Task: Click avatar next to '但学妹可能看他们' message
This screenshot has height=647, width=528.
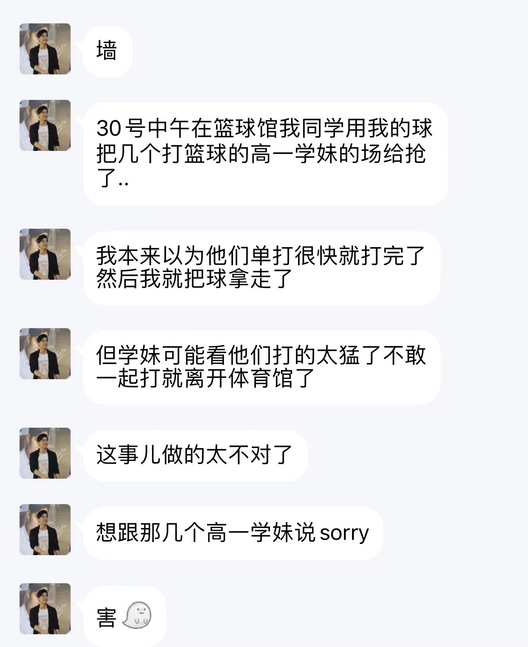Action: point(45,354)
